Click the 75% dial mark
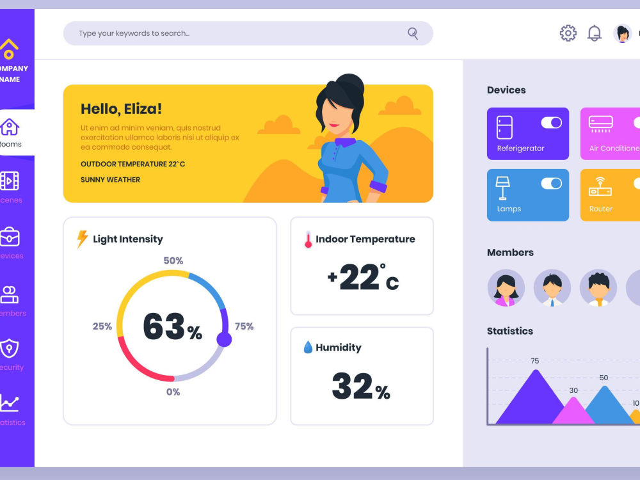Viewport: 640px width, 480px height. click(x=244, y=326)
